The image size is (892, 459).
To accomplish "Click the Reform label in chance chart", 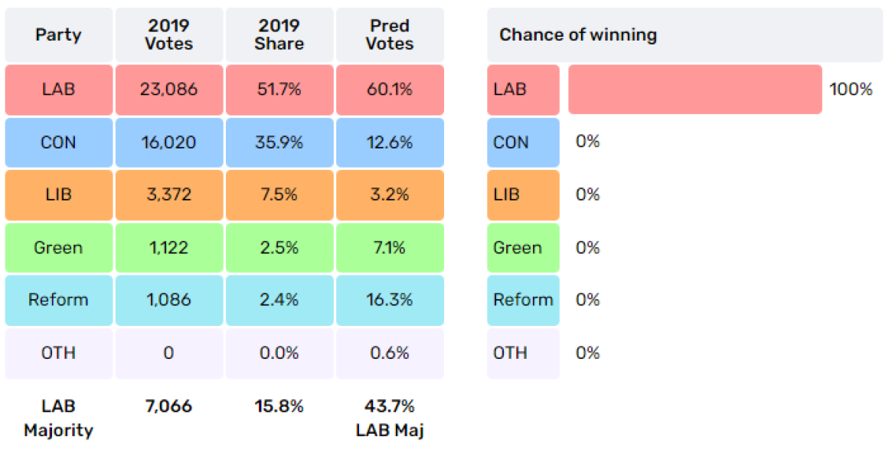I will [x=523, y=300].
